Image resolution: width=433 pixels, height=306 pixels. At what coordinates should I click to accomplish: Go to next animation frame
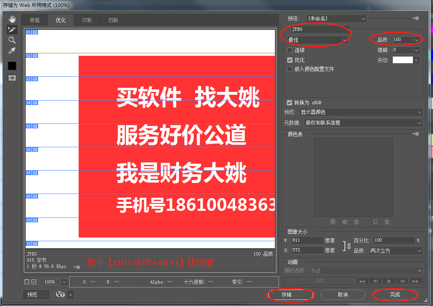pyautogui.click(x=402, y=281)
